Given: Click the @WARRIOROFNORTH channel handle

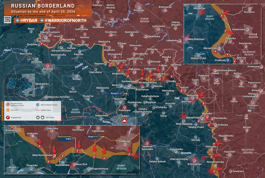Looking at the screenshot, I should 65,21.
